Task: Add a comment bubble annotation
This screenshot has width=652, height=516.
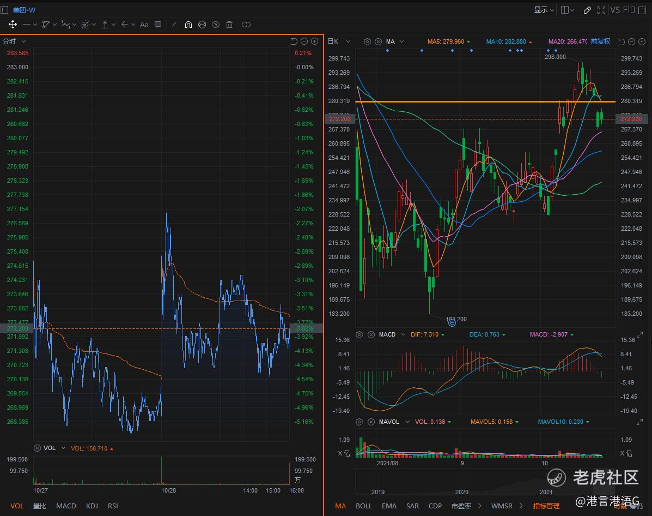Action: pos(158,25)
